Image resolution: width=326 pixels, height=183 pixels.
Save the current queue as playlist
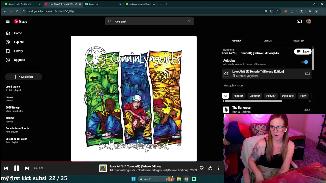(303, 52)
